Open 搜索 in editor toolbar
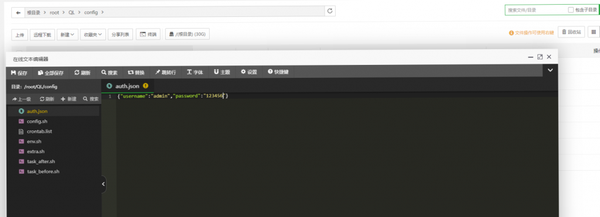Image resolution: width=600 pixels, height=217 pixels. coord(110,72)
